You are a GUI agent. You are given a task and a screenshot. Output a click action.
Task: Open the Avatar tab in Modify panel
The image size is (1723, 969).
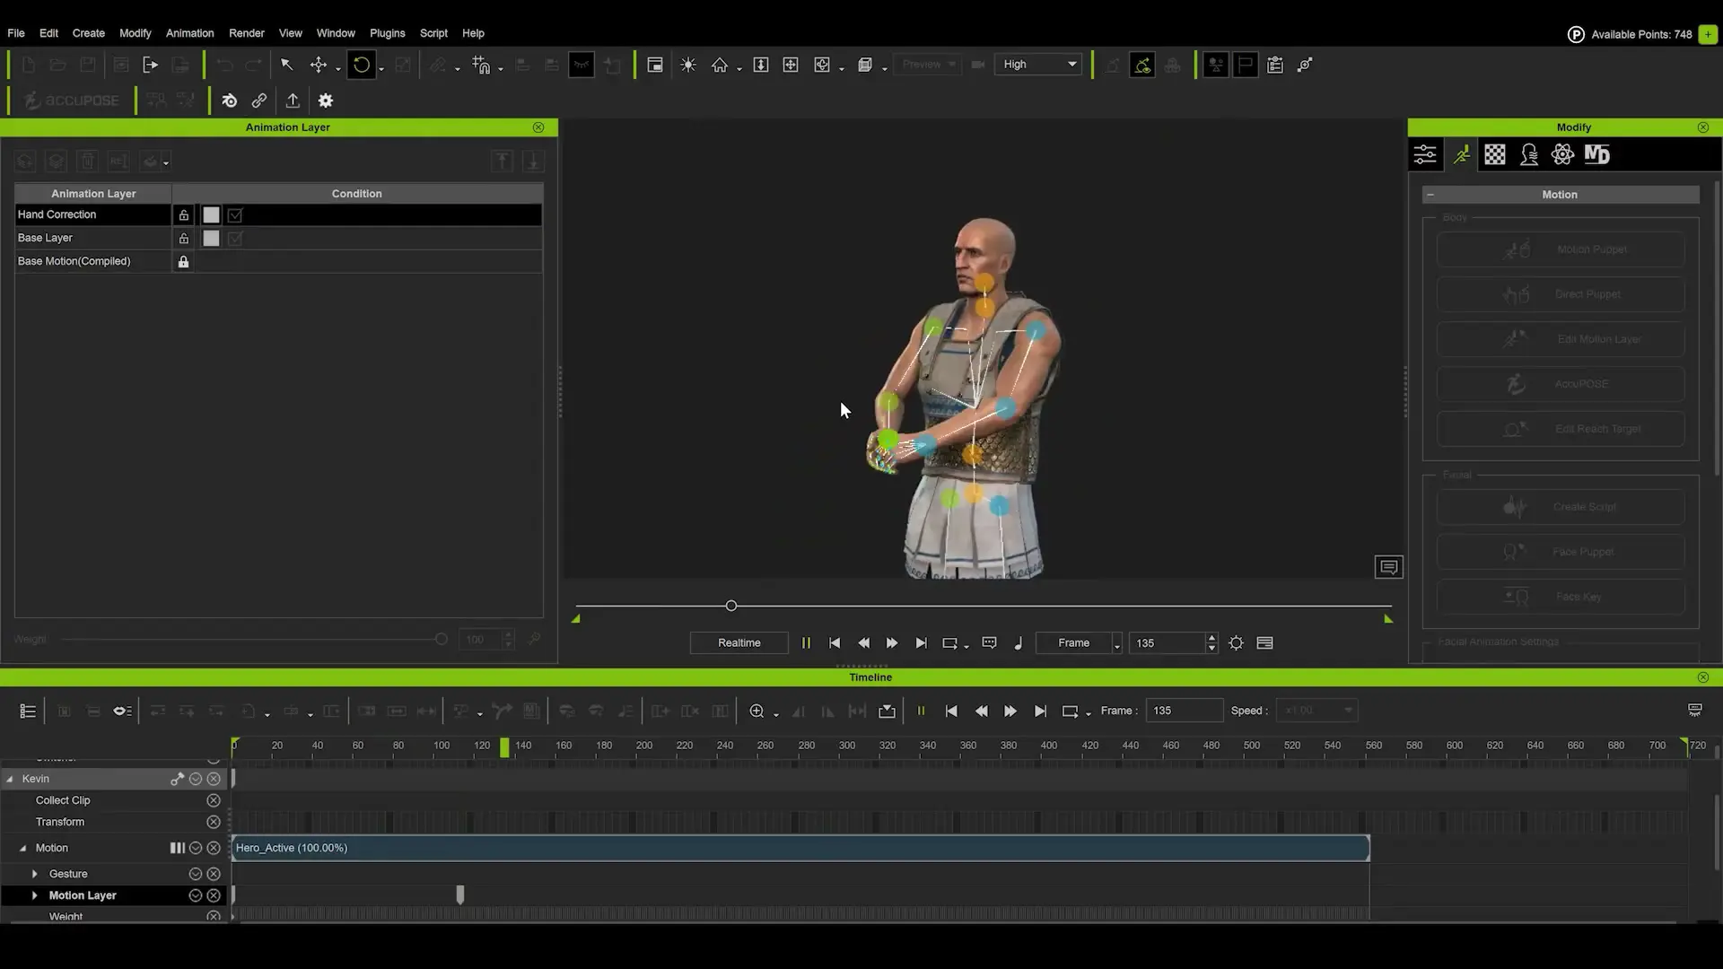[1528, 154]
